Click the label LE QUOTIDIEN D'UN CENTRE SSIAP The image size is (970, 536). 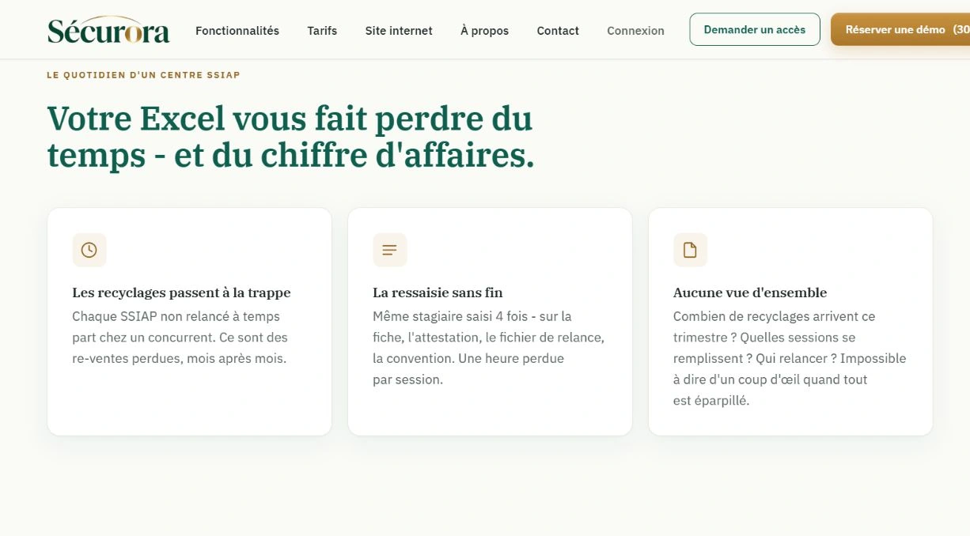pyautogui.click(x=143, y=75)
